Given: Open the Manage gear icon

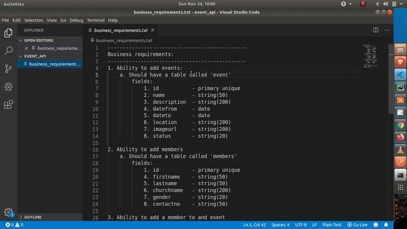Looking at the screenshot, I should (x=8, y=212).
